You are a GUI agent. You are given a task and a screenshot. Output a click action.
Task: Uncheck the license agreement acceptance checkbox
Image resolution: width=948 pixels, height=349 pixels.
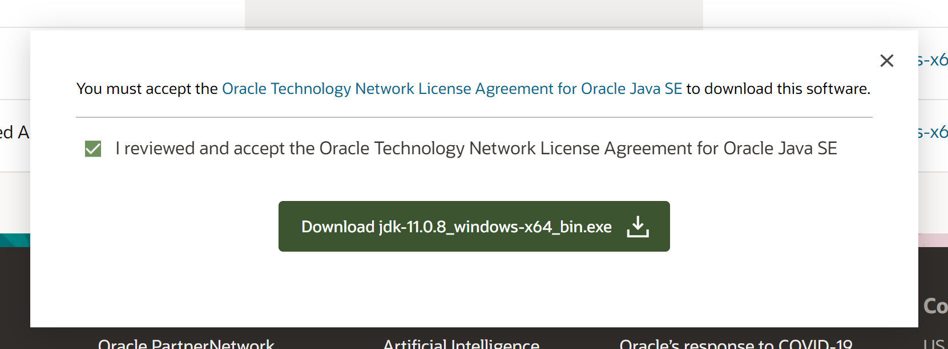coord(93,149)
